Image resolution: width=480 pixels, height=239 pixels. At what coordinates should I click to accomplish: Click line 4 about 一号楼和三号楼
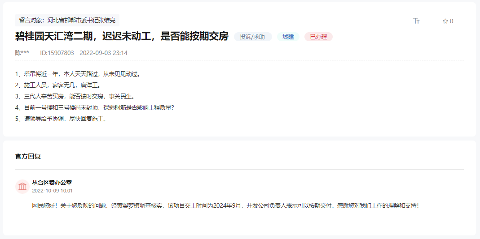(x=95, y=108)
